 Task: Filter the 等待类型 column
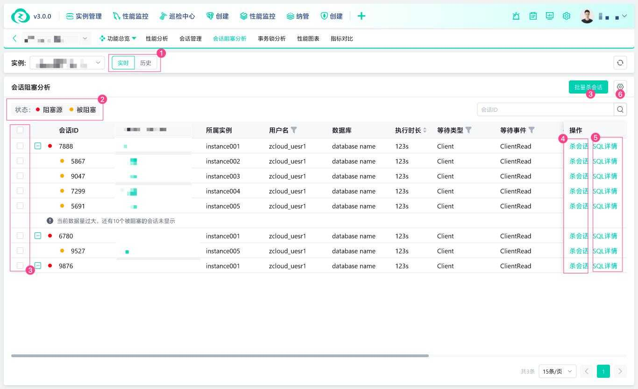(x=468, y=130)
